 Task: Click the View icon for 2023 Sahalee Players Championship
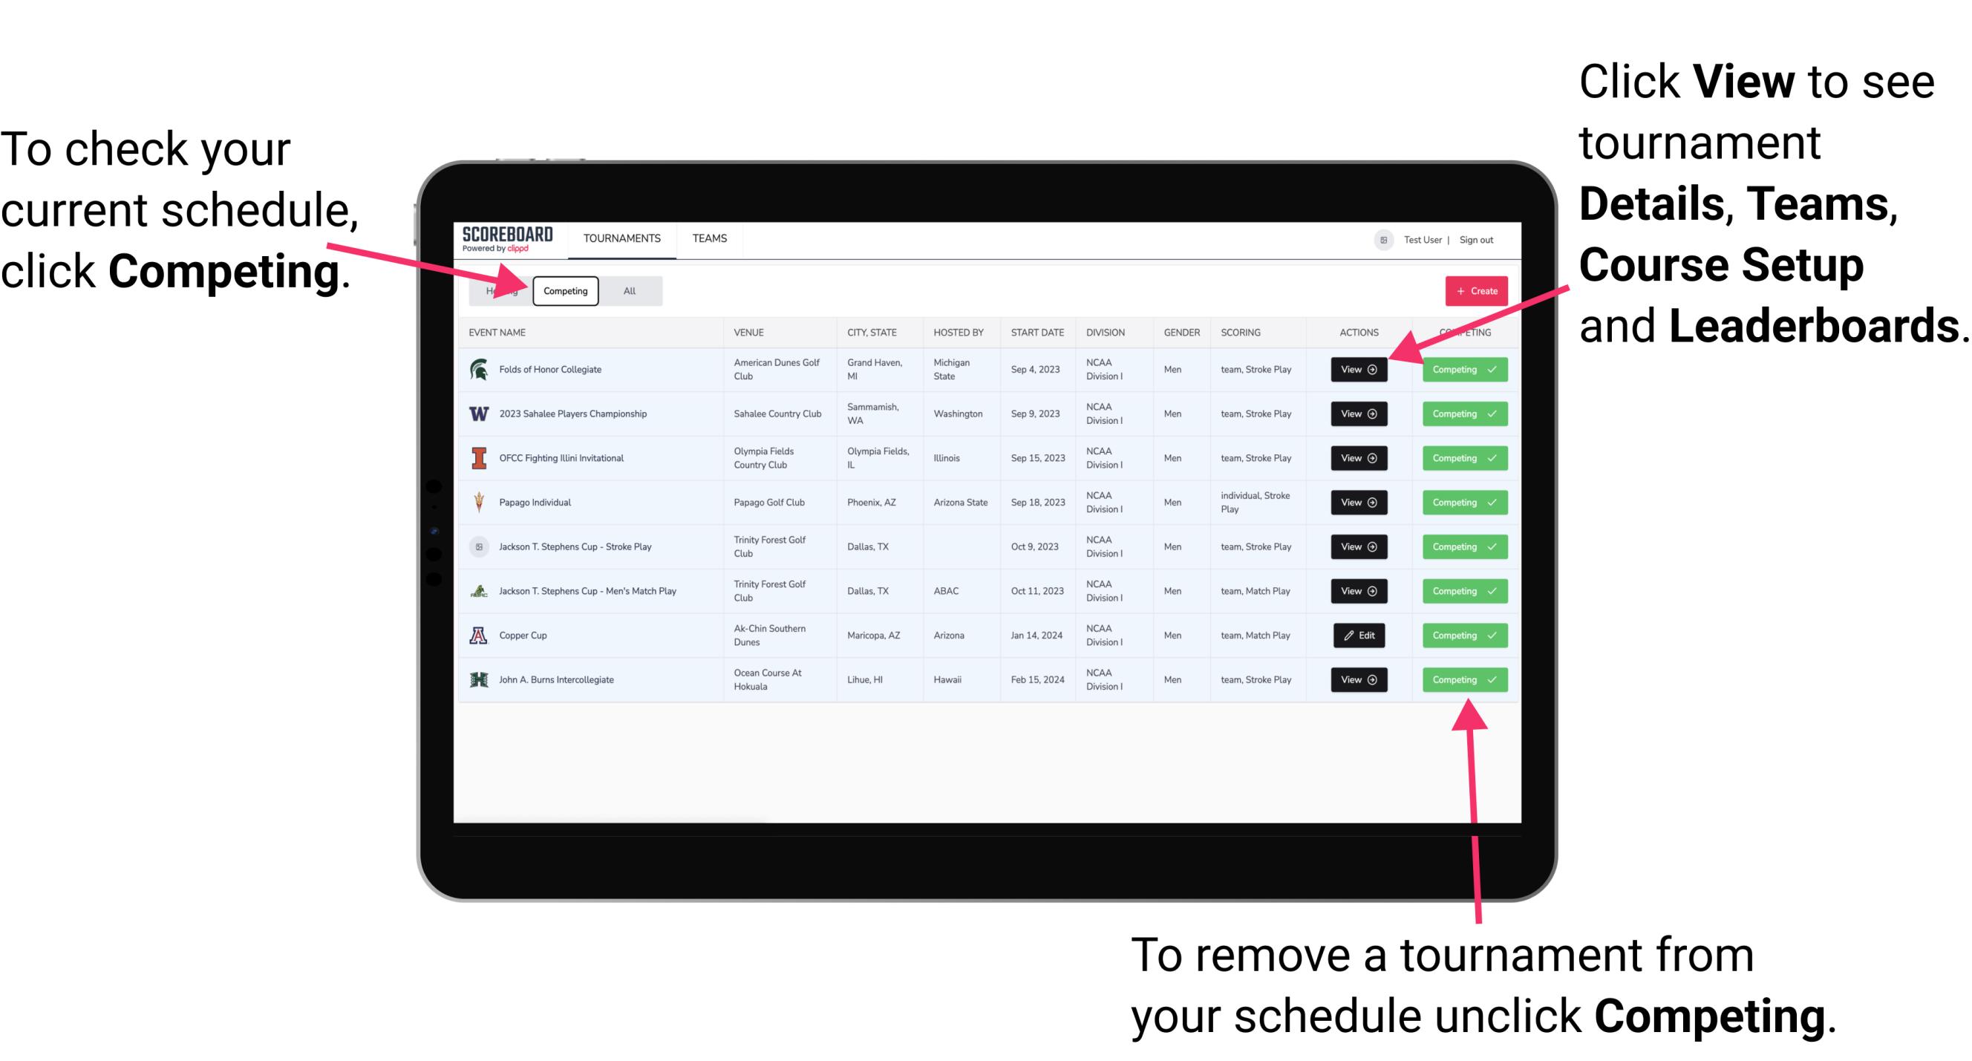(x=1358, y=414)
